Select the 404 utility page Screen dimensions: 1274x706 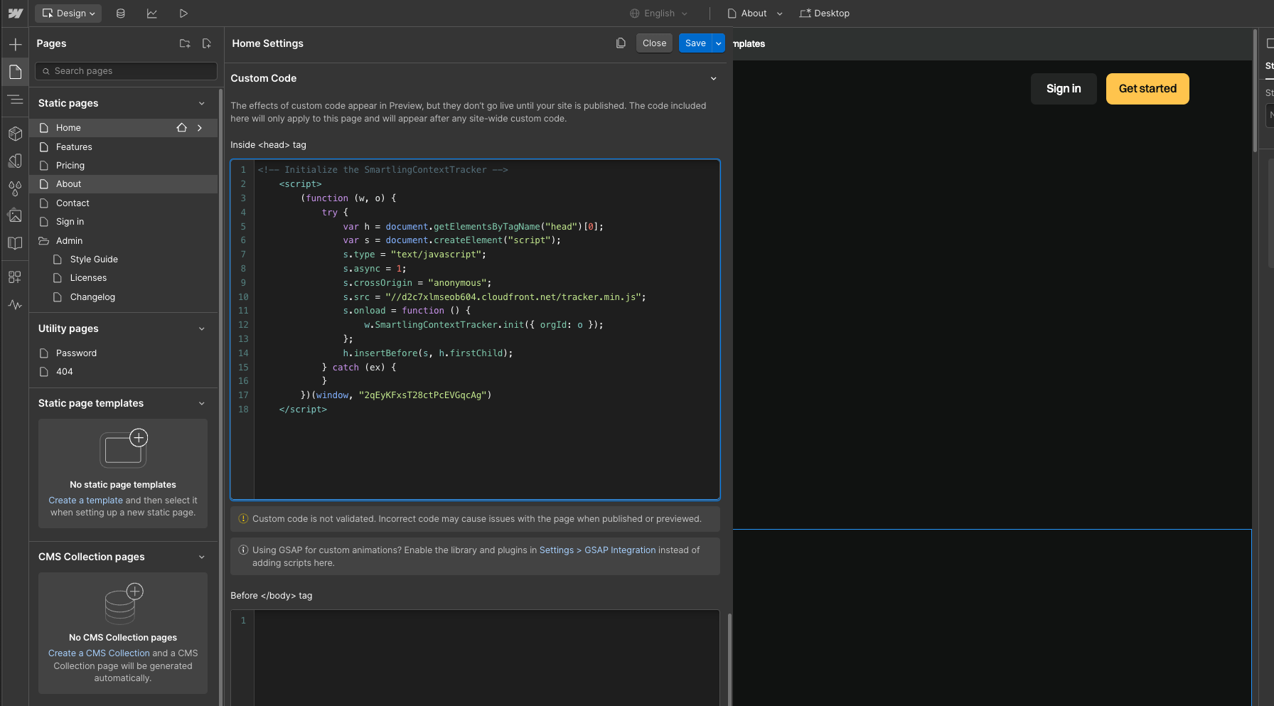124,372
